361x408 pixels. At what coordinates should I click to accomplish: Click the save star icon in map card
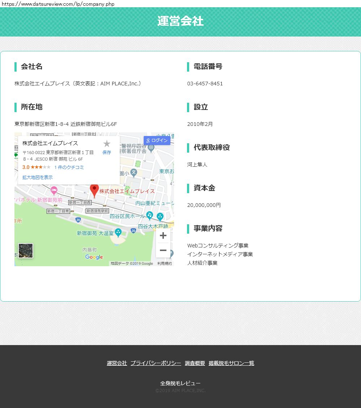[x=106, y=144]
